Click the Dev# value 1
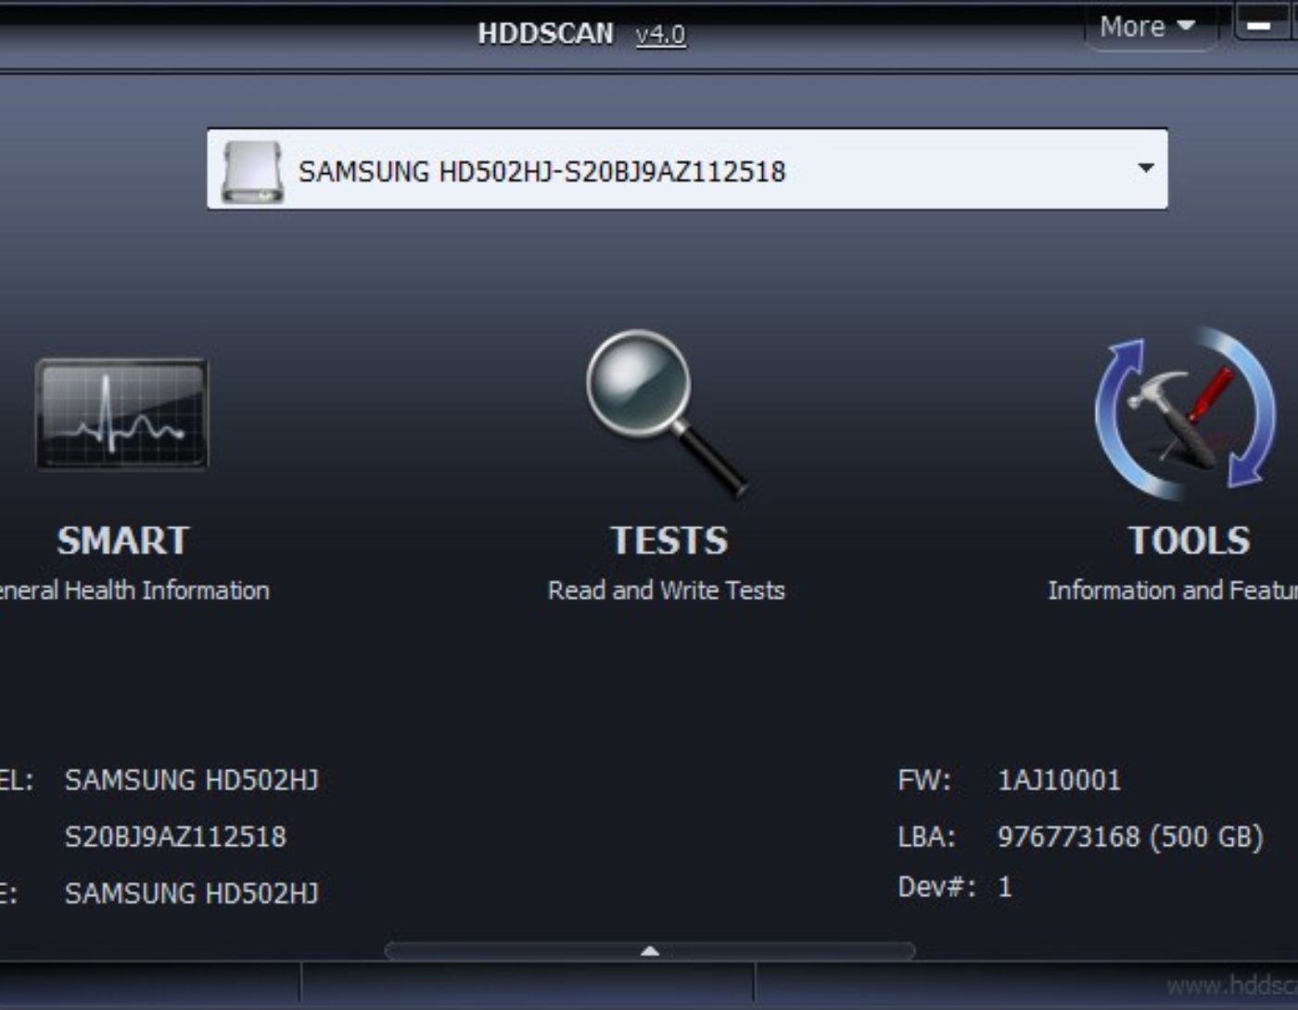The width and height of the screenshot is (1298, 1010). pyautogui.click(x=1005, y=887)
